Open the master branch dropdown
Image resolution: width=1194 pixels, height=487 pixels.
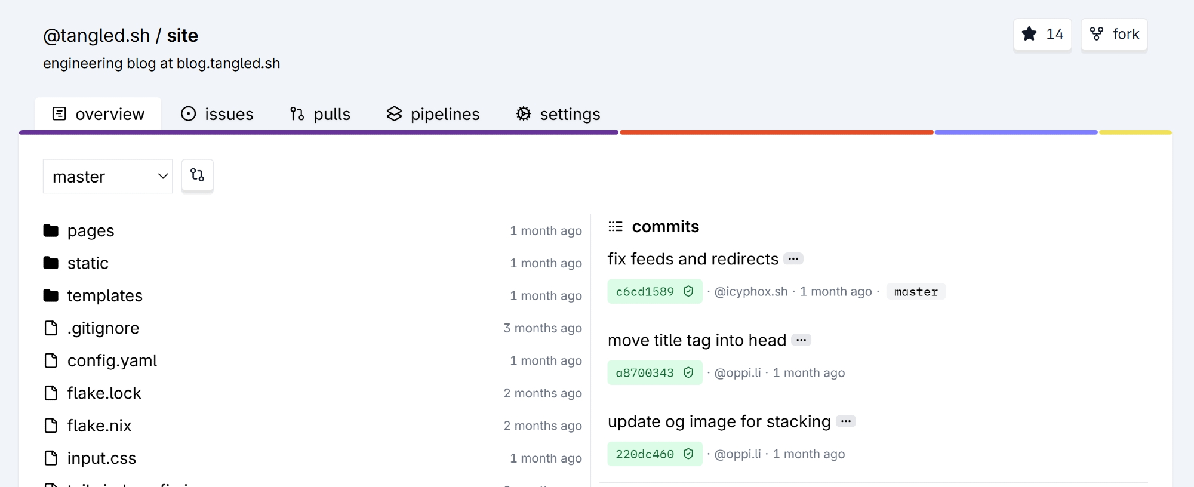tap(107, 177)
